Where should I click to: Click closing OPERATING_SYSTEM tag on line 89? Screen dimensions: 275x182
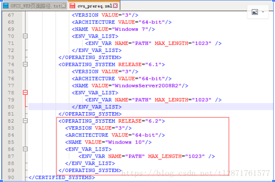pos(90,171)
